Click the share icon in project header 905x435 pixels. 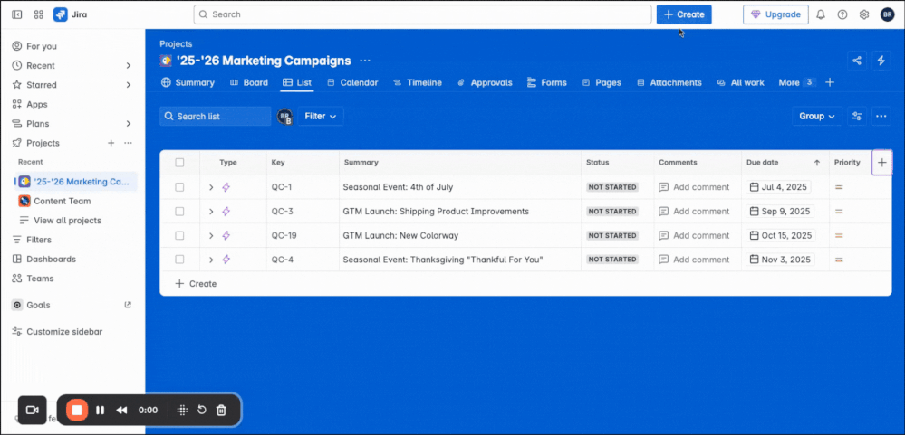tap(857, 61)
